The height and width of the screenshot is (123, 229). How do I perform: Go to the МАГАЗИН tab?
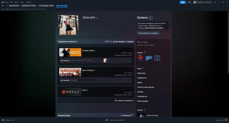[x=14, y=6]
